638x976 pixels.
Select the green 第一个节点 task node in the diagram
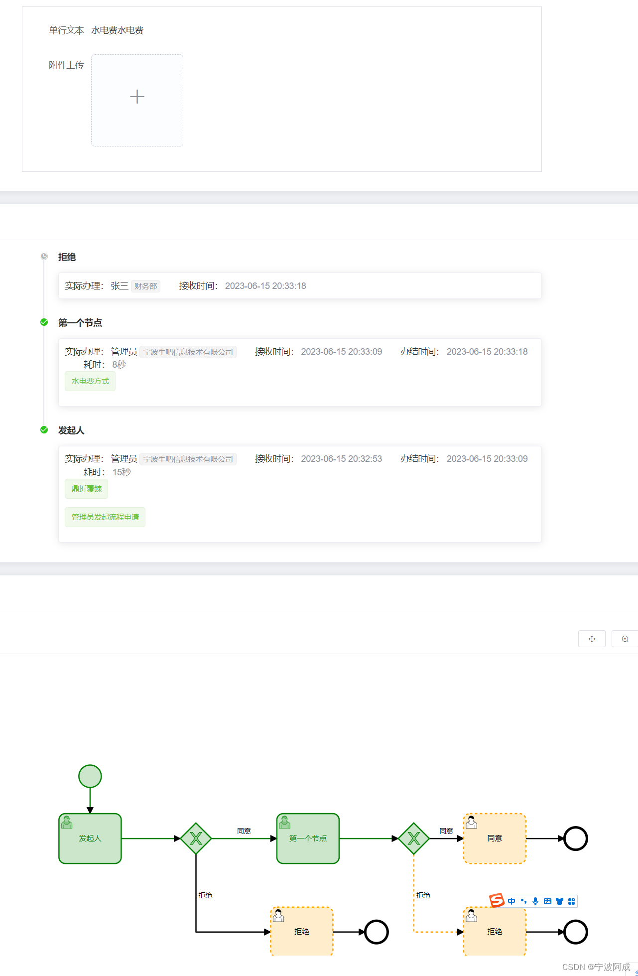308,838
